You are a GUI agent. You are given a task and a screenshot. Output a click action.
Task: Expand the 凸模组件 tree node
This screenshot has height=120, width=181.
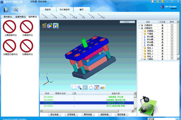[139, 25]
